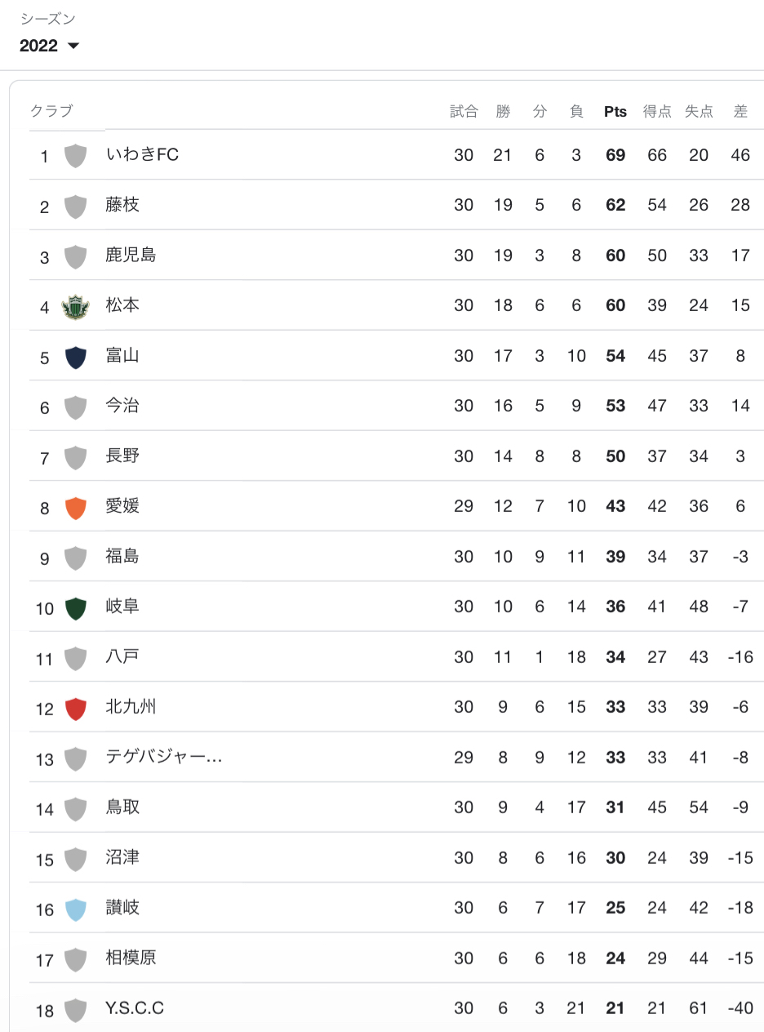The height and width of the screenshot is (1032, 764).
Task: Open the 2022 season dropdown
Action: click(x=49, y=46)
